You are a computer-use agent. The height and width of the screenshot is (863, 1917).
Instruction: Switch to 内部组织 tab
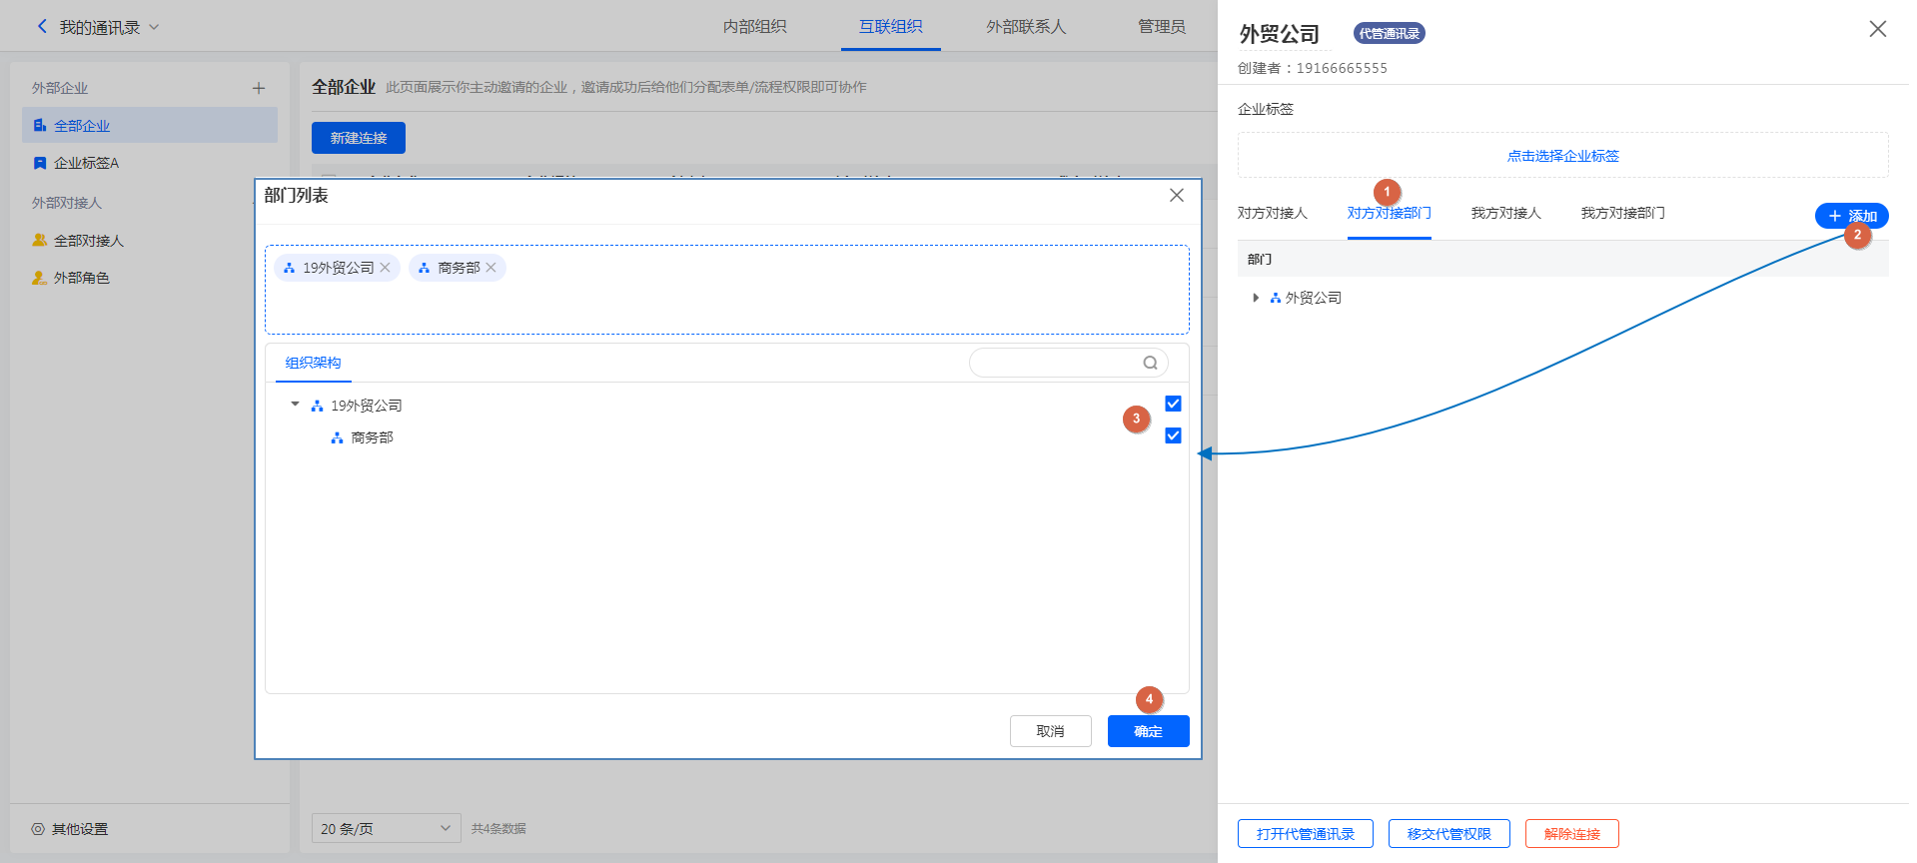[754, 27]
